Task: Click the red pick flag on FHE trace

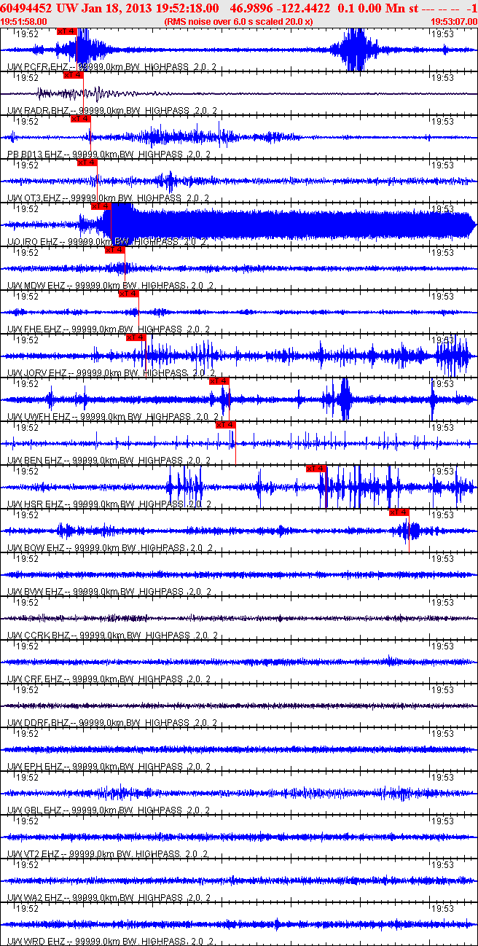Action: (128, 294)
